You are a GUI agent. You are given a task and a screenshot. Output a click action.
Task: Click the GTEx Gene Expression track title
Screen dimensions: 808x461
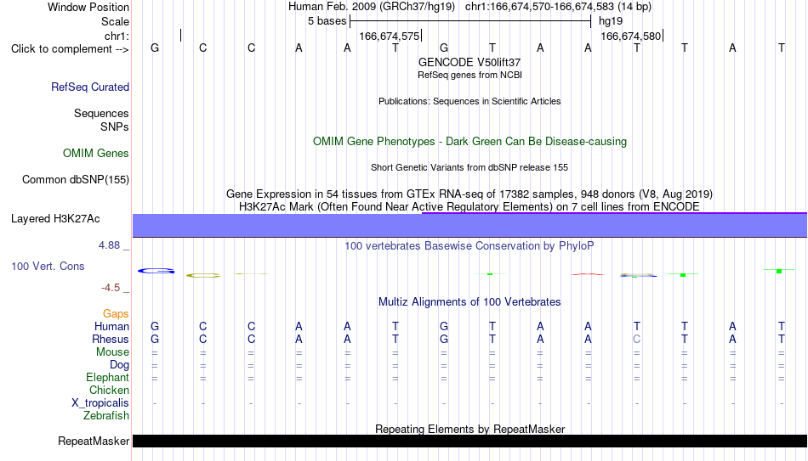coord(469,194)
